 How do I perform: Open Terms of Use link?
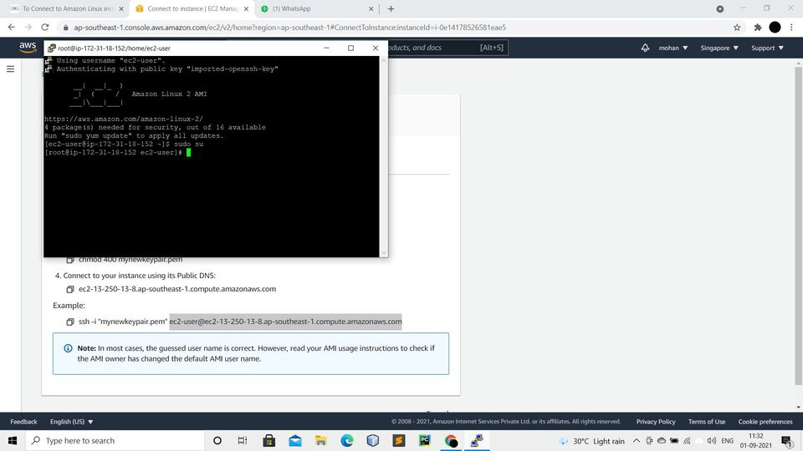click(x=707, y=422)
